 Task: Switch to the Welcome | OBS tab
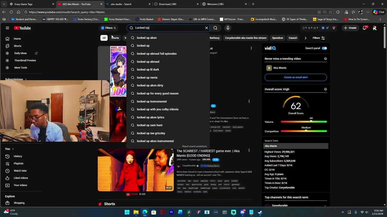(224, 4)
